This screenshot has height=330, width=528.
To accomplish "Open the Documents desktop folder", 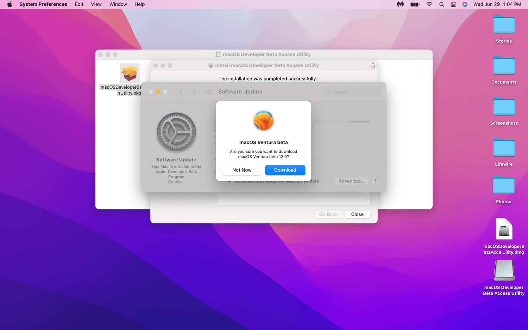I will [504, 71].
